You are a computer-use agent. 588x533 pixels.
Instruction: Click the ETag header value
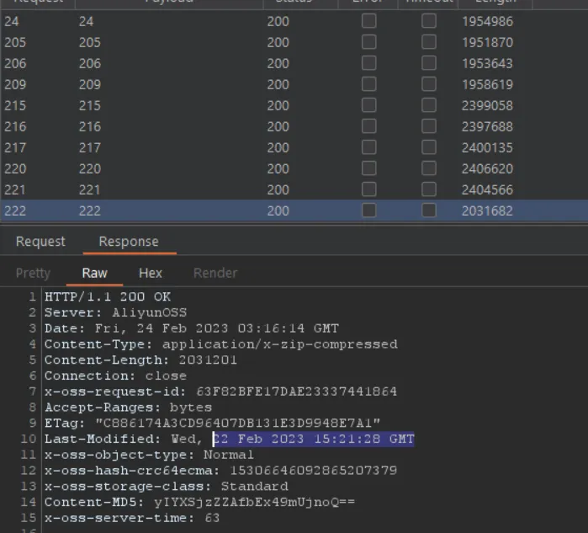click(x=238, y=423)
